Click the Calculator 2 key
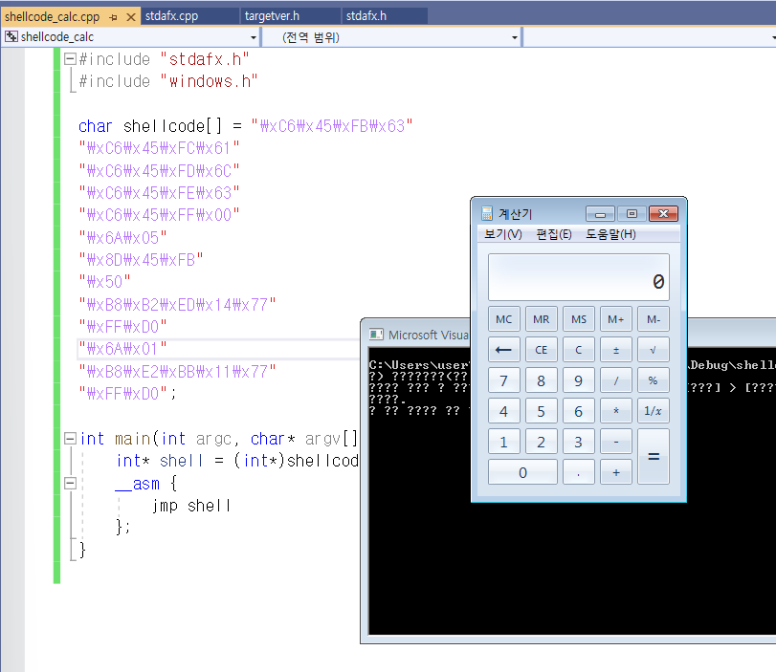The width and height of the screenshot is (776, 672). coord(541,442)
